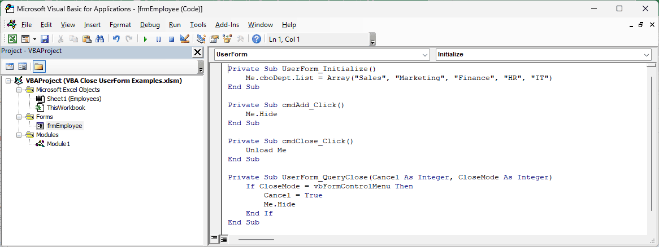659x247 pixels.
Task: Switch to Full Module View button
Action: coord(224,239)
